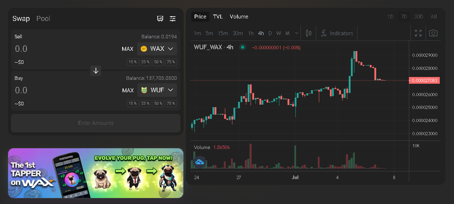Click the Volume 1.86506 legend
The height and width of the screenshot is (204, 454).
click(212, 147)
